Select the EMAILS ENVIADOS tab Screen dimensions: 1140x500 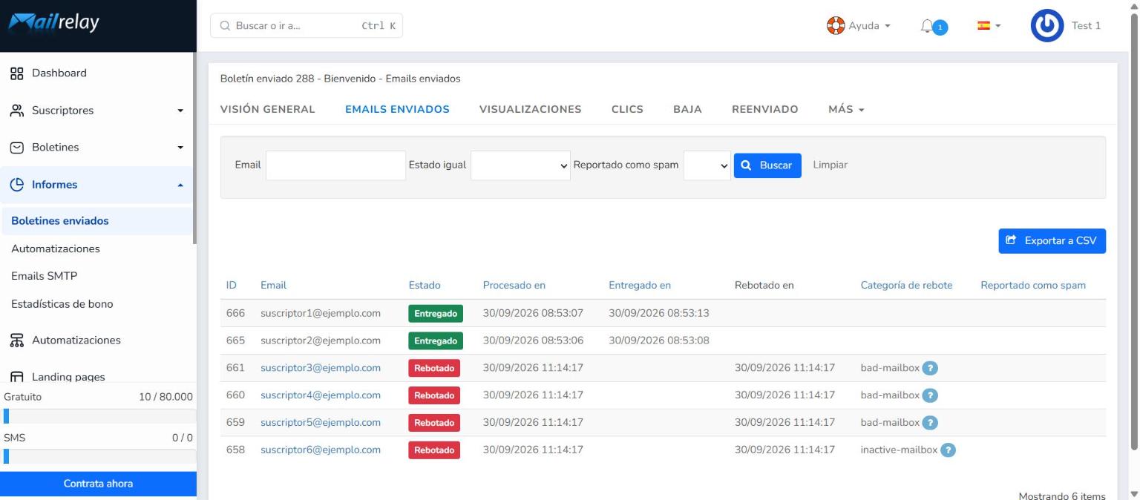coord(397,109)
